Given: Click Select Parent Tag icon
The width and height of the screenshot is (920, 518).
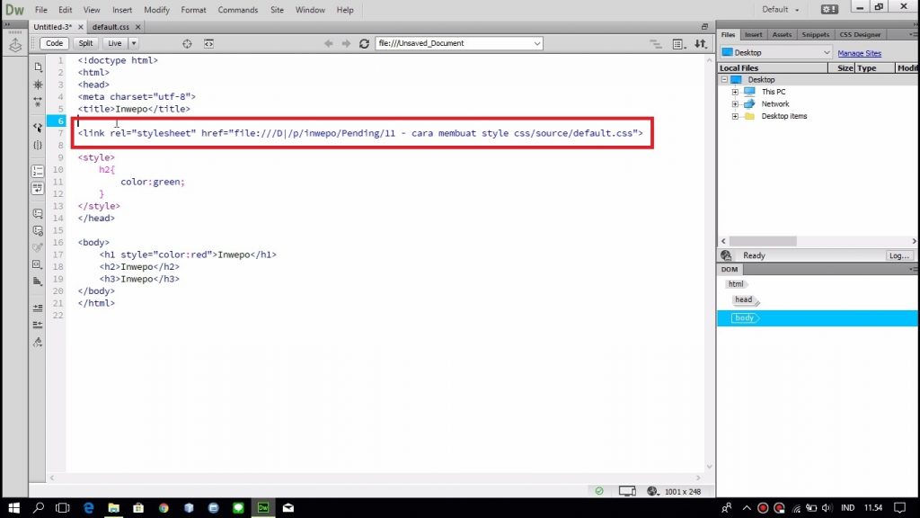Looking at the screenshot, I should point(38,128).
